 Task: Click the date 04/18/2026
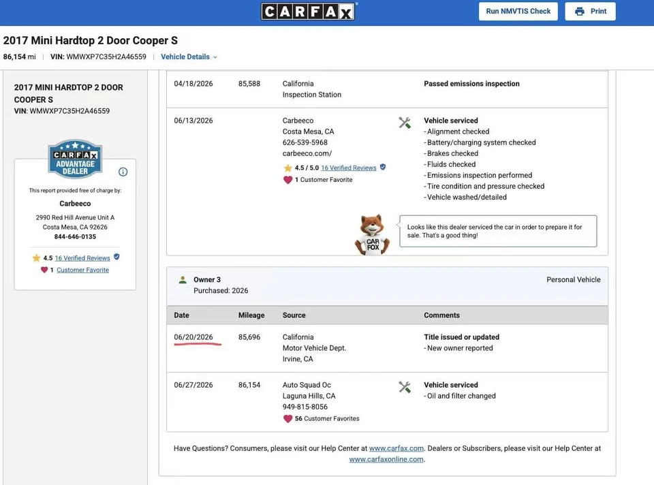point(193,84)
